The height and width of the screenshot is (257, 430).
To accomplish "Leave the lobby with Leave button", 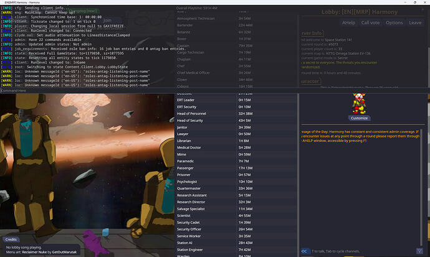I will [x=415, y=23].
